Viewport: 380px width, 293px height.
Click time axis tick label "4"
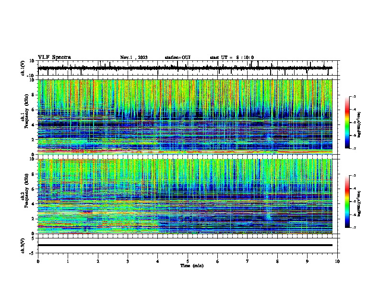pyautogui.click(x=158, y=261)
